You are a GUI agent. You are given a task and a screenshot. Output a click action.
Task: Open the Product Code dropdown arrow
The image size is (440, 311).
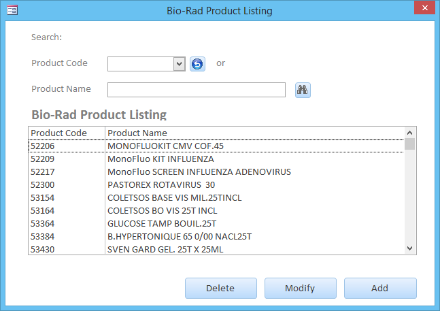tap(179, 64)
